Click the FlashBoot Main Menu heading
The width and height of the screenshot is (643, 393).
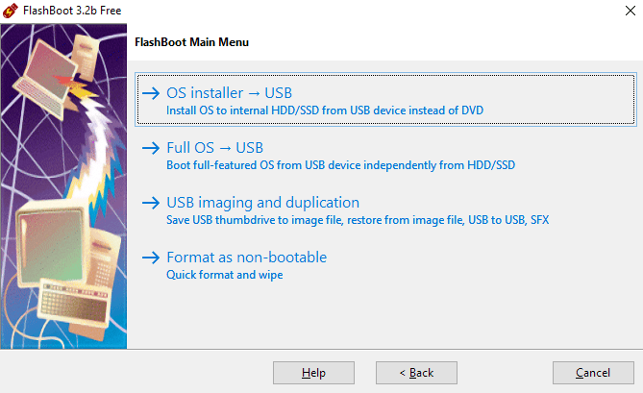pyautogui.click(x=191, y=42)
